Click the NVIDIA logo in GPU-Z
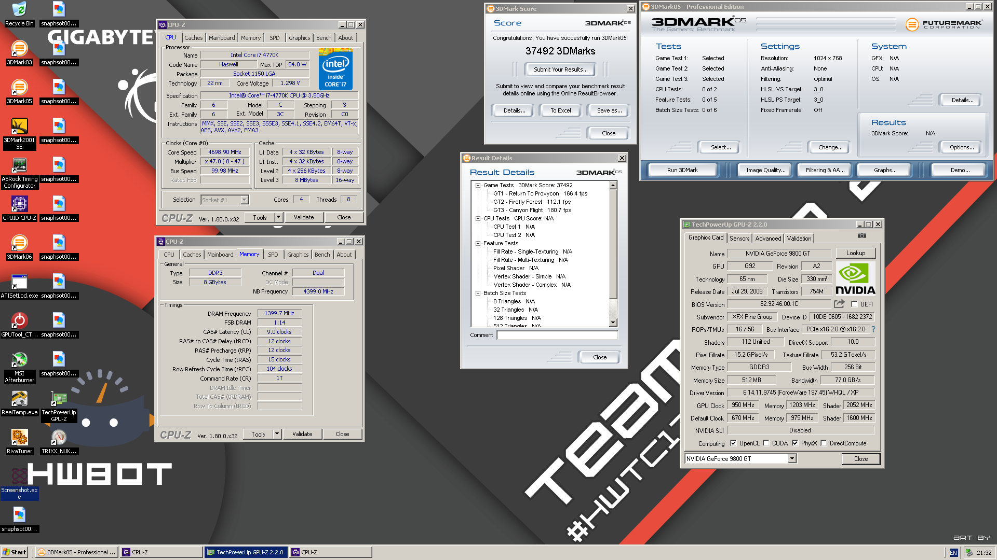The width and height of the screenshot is (997, 560). pyautogui.click(x=855, y=278)
